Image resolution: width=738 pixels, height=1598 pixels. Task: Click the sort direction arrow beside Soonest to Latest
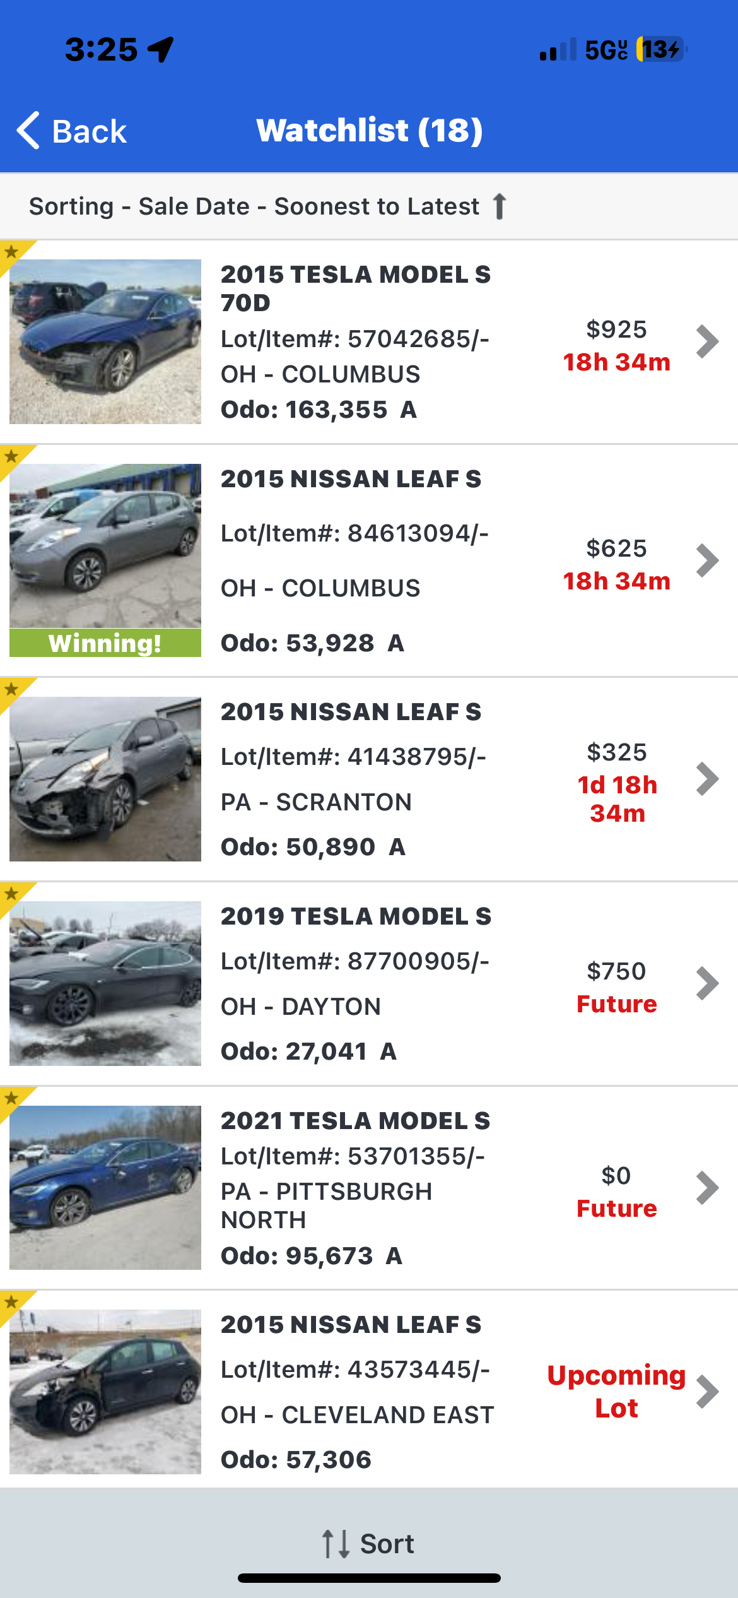tap(500, 206)
